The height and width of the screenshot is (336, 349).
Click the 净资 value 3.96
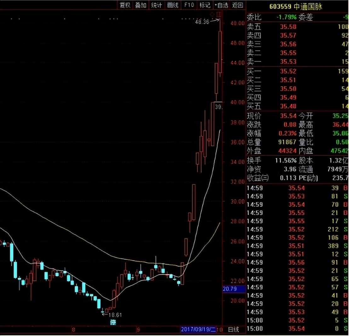pos(290,169)
